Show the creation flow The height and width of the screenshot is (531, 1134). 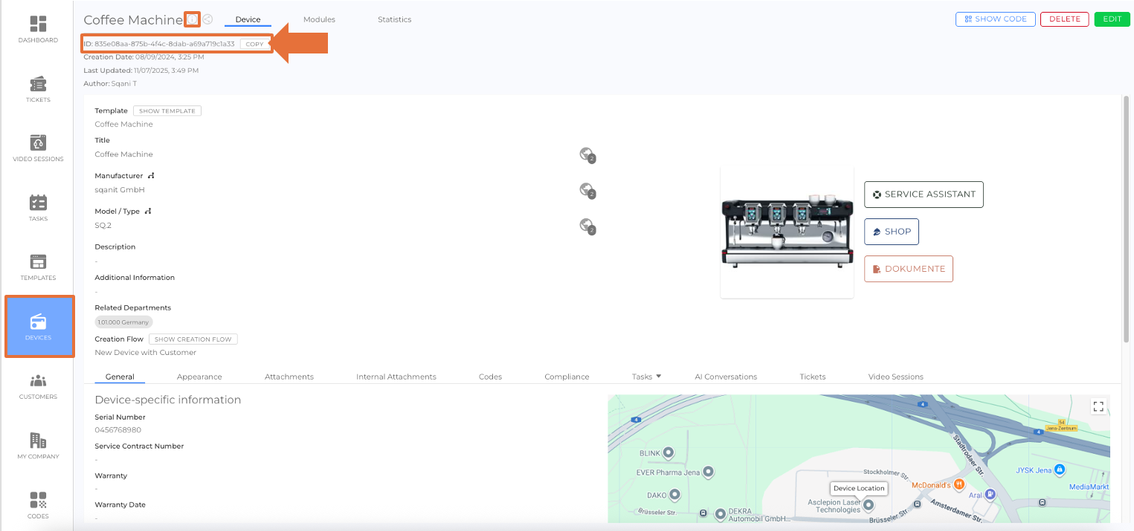click(x=193, y=339)
